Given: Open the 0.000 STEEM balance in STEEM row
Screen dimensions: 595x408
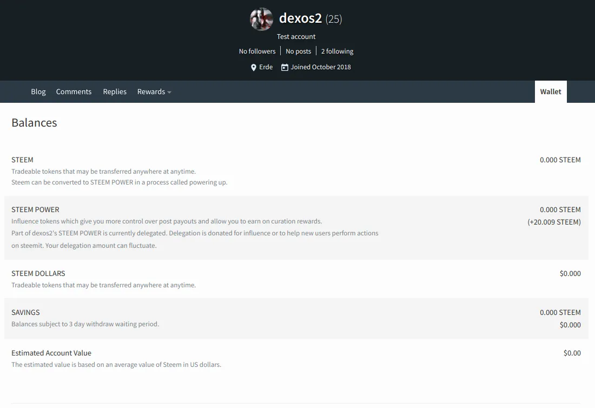Looking at the screenshot, I should pyautogui.click(x=560, y=160).
